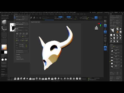The width and height of the screenshot is (124, 93).
Task: Expand the ZAppLink Properties section
Action: click(20, 59)
